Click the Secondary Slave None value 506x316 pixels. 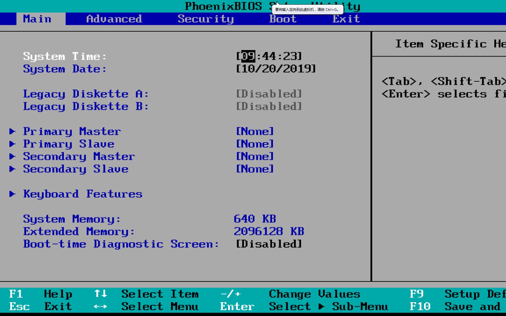click(255, 169)
